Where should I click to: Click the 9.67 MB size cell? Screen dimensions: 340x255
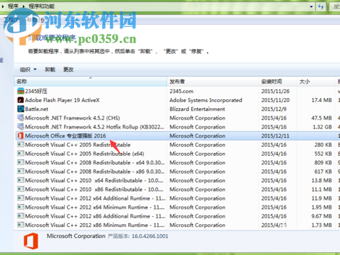[x=322, y=216]
